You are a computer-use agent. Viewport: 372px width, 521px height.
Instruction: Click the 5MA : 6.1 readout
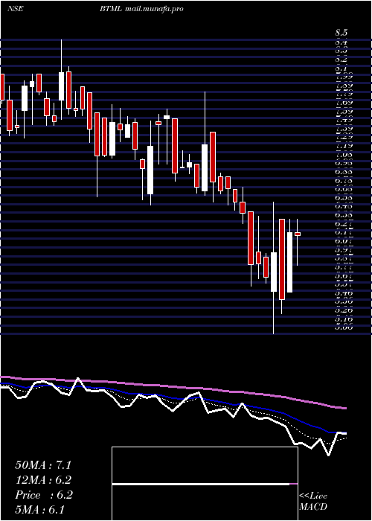40,510
